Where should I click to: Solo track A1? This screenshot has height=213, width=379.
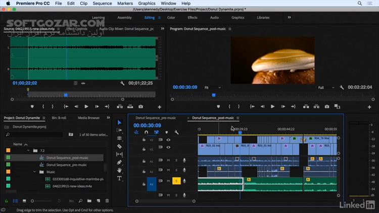(176, 161)
